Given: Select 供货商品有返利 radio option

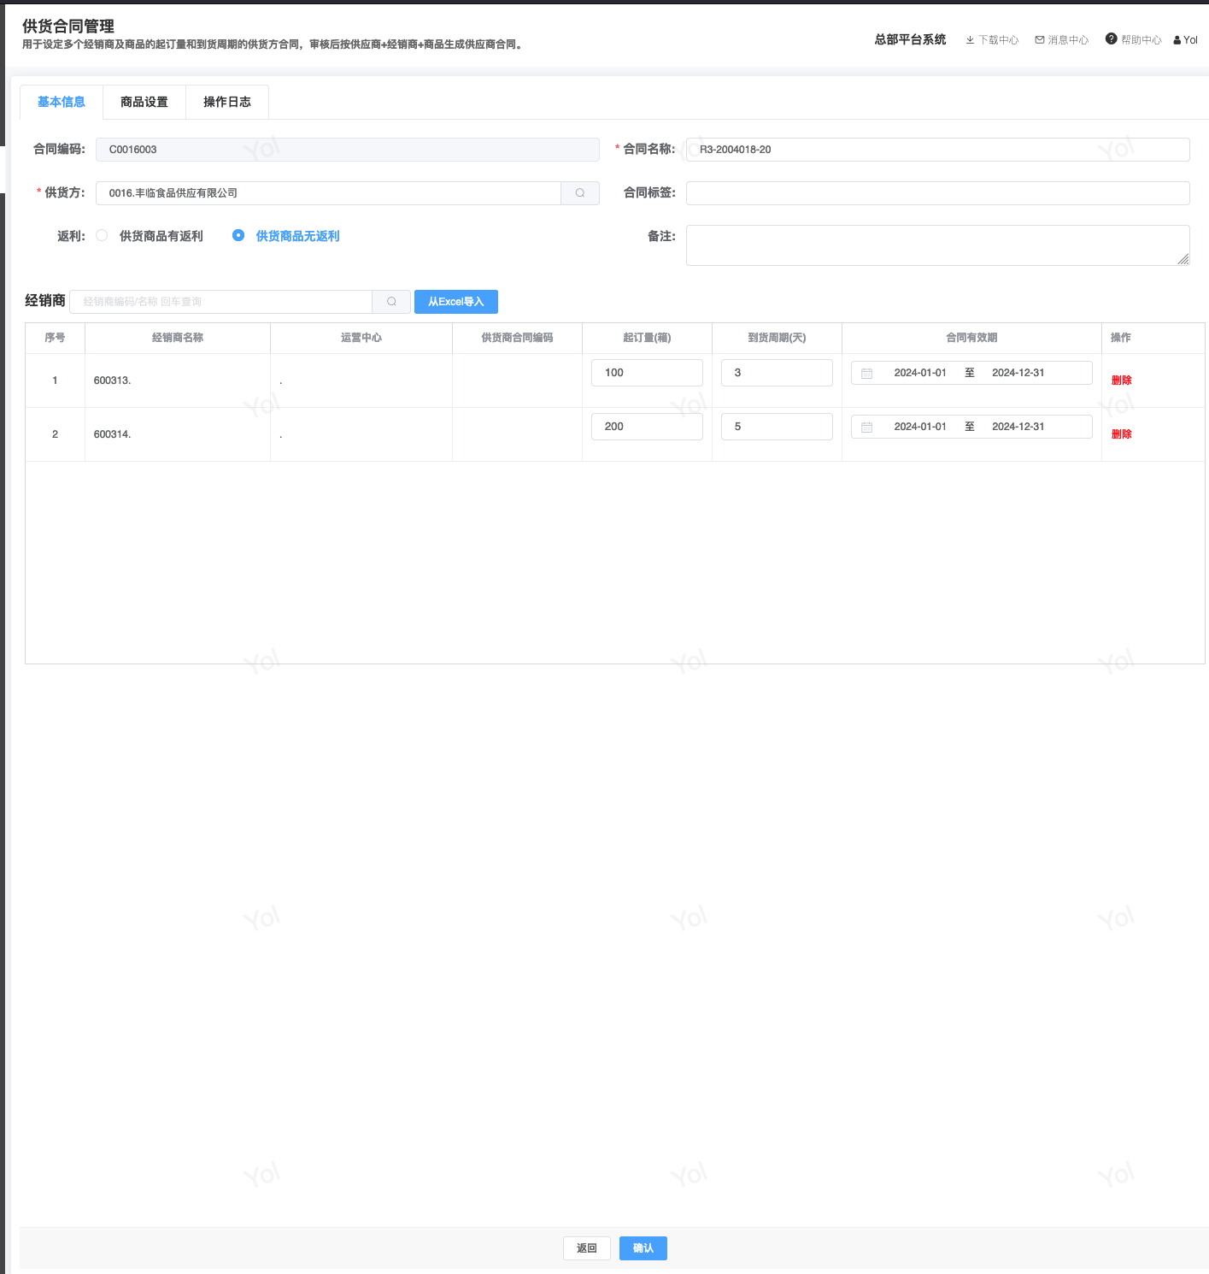Looking at the screenshot, I should pos(102,236).
